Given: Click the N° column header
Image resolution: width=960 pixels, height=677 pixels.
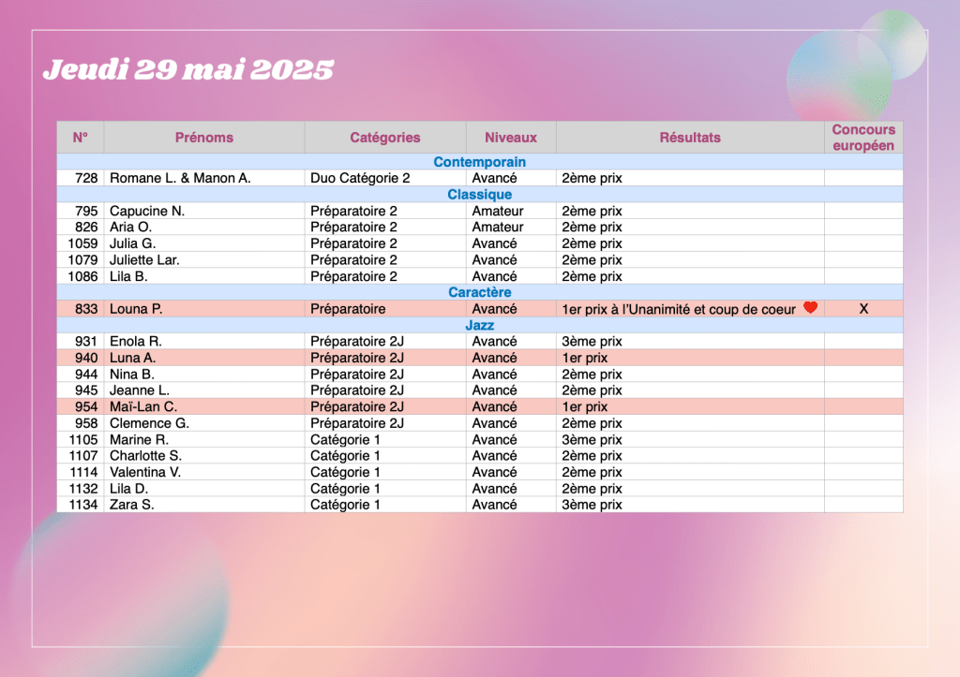Looking at the screenshot, I should pos(80,138).
